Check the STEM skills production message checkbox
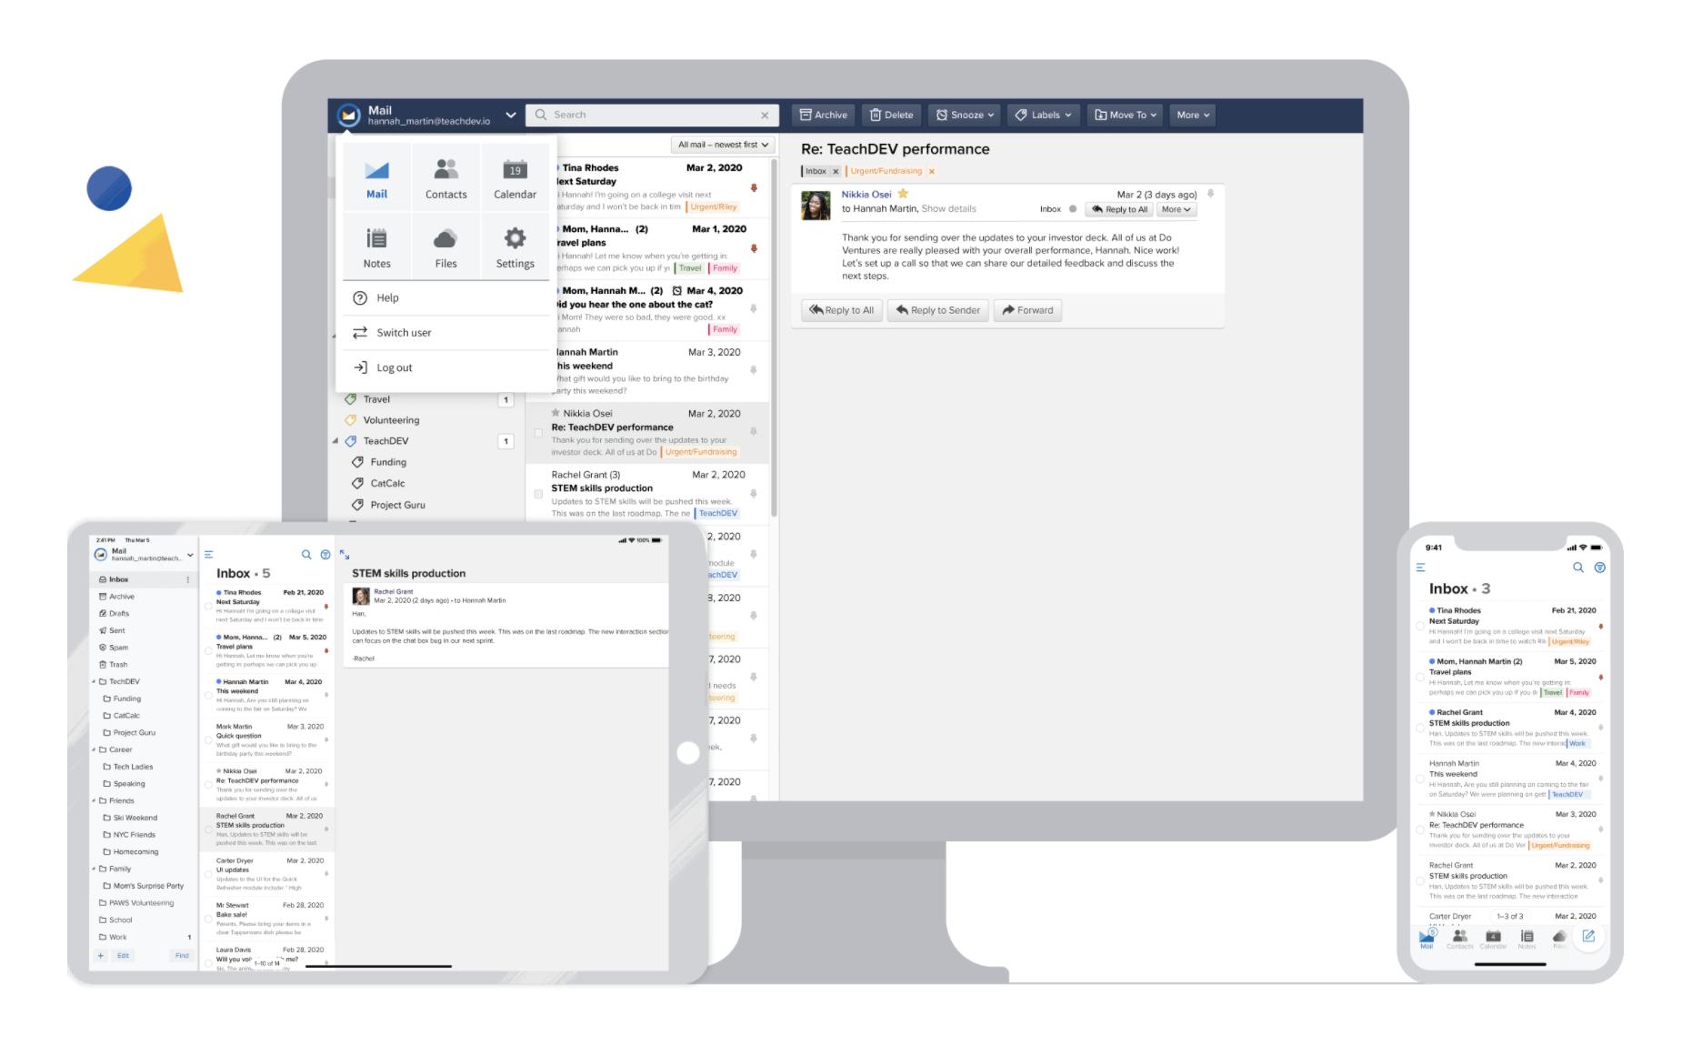 click(538, 494)
